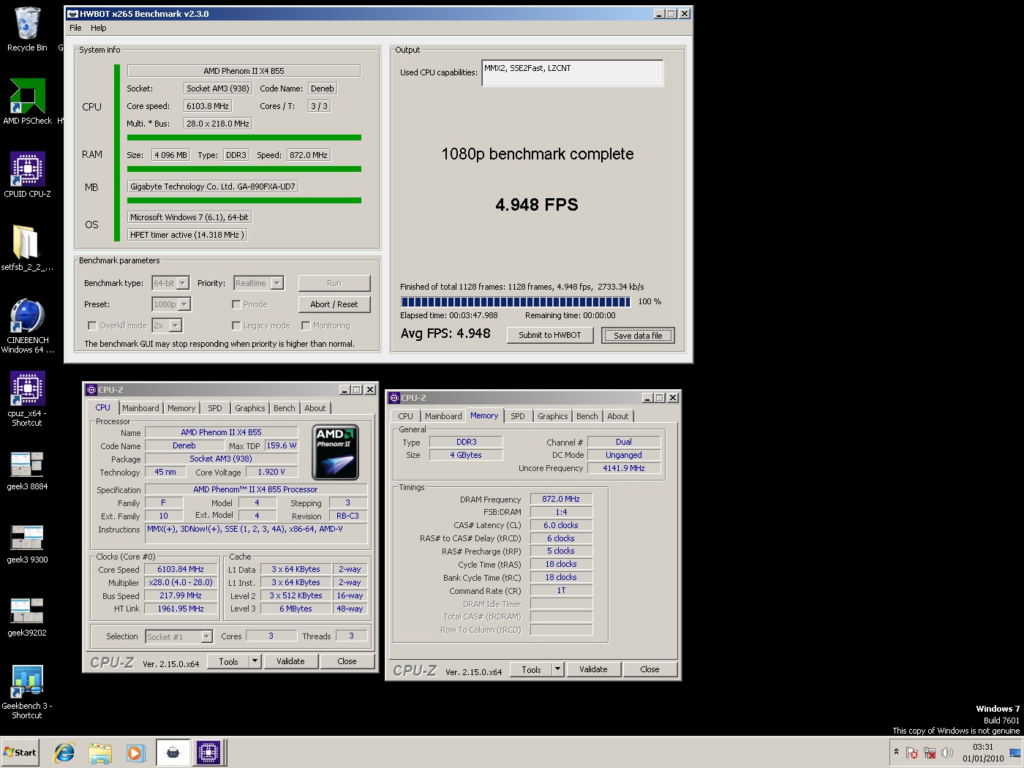1024x768 pixels.
Task: Open the Preset 1080p dropdown
Action: (184, 304)
